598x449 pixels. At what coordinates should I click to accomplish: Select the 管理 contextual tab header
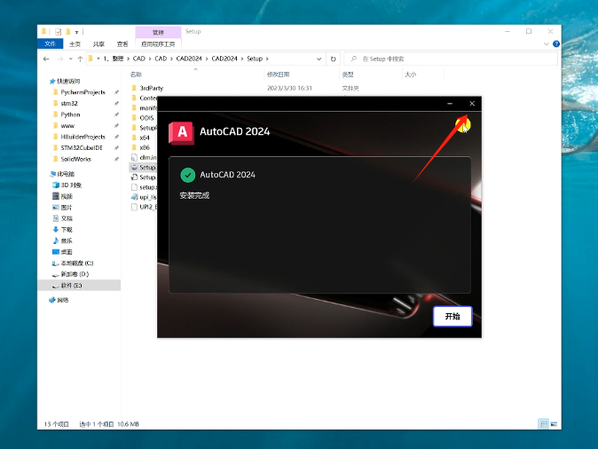pyautogui.click(x=158, y=32)
